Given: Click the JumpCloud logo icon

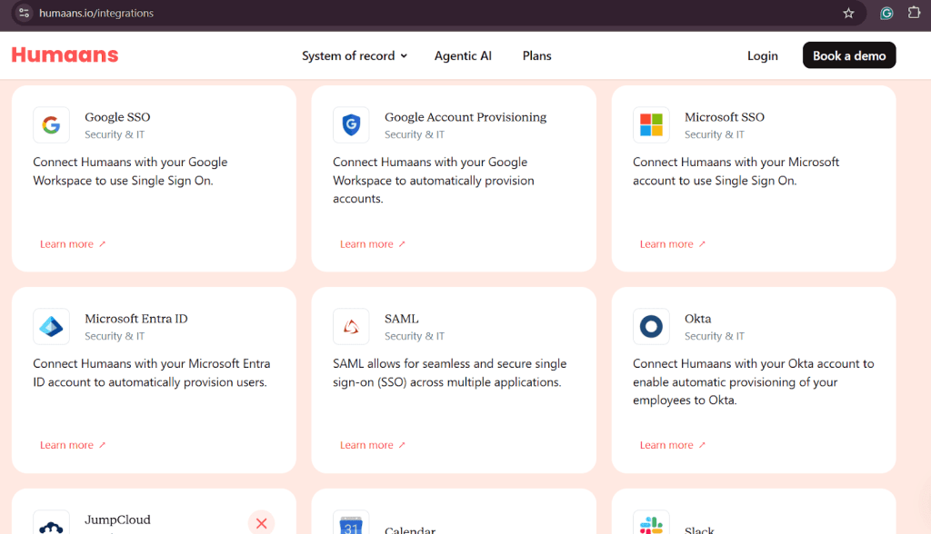Looking at the screenshot, I should tap(51, 524).
